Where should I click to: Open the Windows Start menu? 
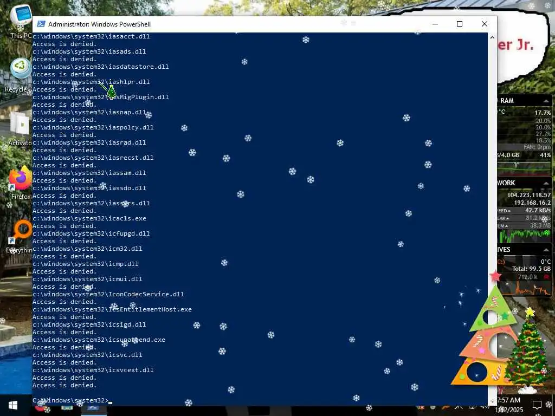(x=13, y=405)
